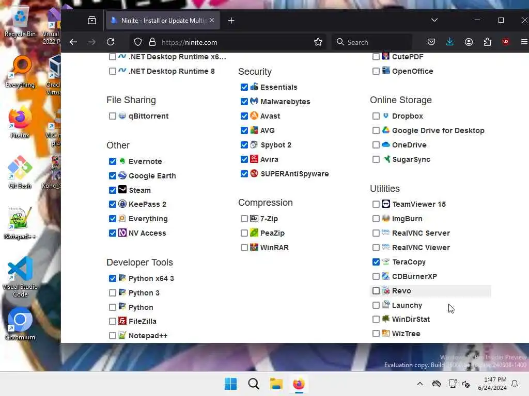
Task: Click the site padlock icon
Action: (x=152, y=42)
